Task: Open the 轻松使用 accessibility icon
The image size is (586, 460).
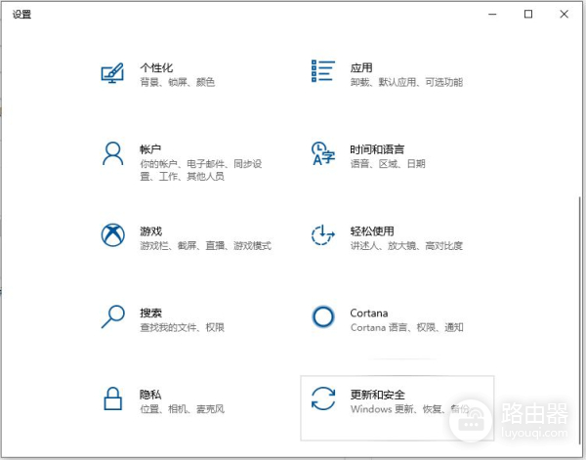Action: [x=323, y=235]
